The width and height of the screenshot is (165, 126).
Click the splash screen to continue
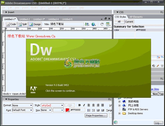tap(88, 68)
